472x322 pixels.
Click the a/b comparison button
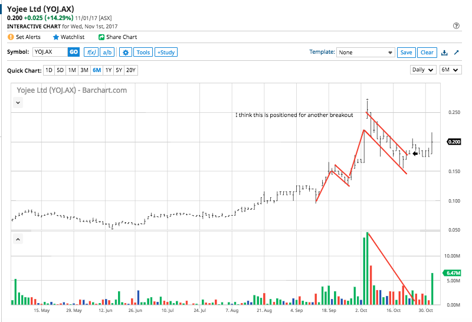[x=107, y=52]
